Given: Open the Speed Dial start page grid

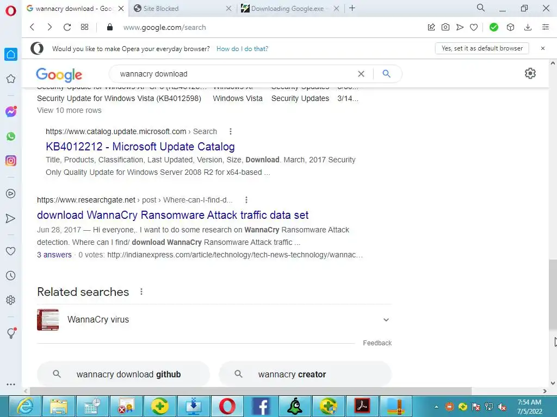Looking at the screenshot, I should (x=84, y=27).
